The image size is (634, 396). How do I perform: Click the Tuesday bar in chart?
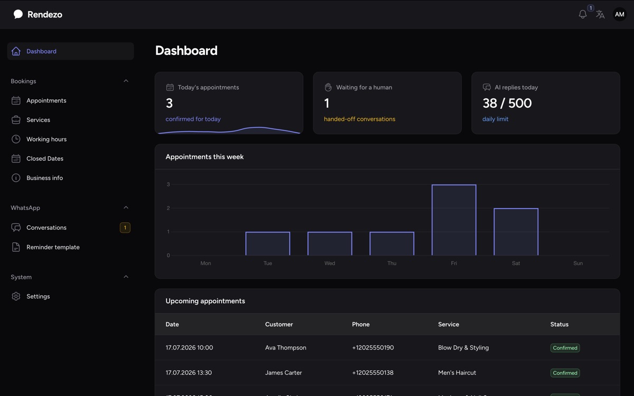tap(268, 243)
